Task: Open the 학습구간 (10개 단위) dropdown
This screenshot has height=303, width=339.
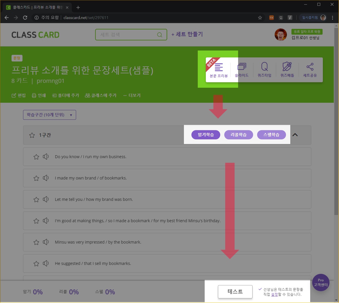Action: 49,115
